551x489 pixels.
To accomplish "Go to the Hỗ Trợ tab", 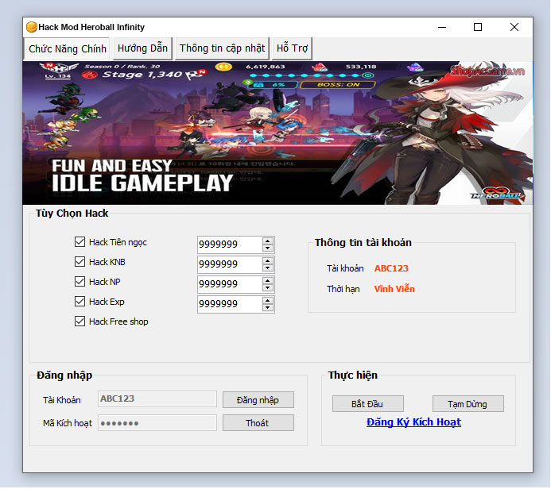I will (292, 48).
